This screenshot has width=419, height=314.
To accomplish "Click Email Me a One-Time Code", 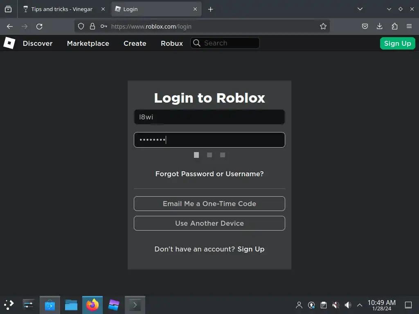I will [x=209, y=204].
